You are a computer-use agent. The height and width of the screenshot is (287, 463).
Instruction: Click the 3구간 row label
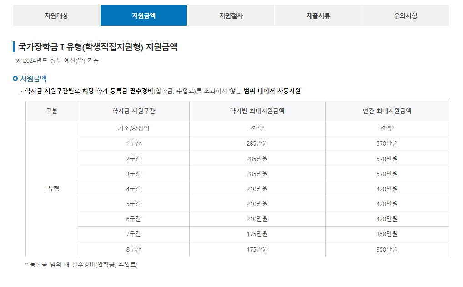pos(133,174)
